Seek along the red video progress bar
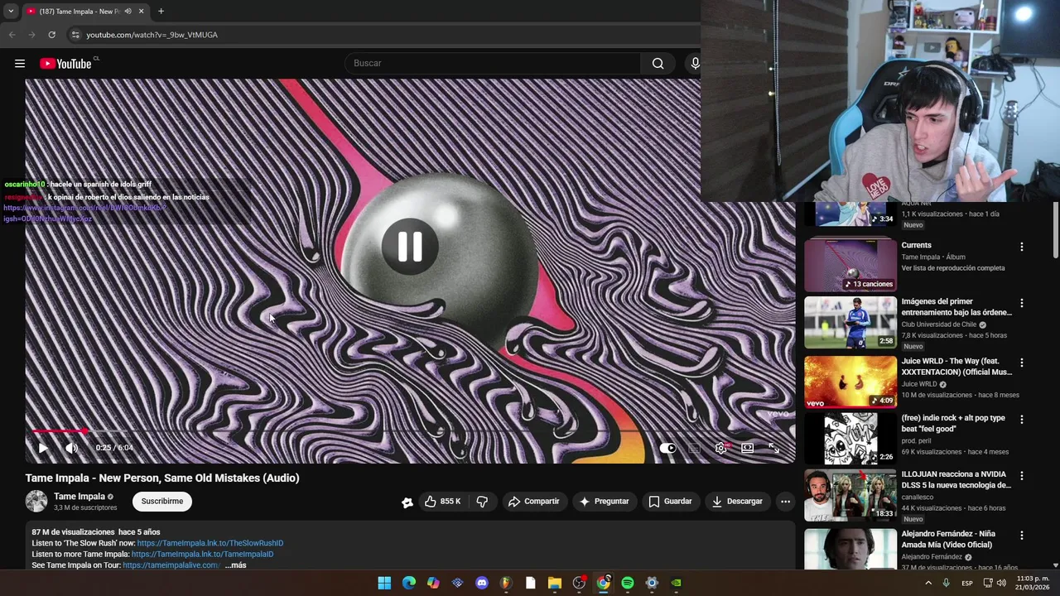 [410, 431]
